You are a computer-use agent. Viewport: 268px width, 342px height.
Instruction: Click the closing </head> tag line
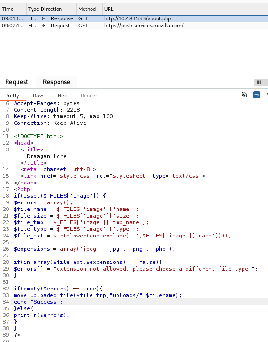25,183
